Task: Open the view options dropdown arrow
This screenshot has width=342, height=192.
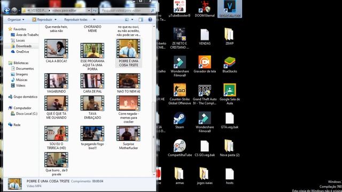Action: pyautogui.click(x=132, y=20)
